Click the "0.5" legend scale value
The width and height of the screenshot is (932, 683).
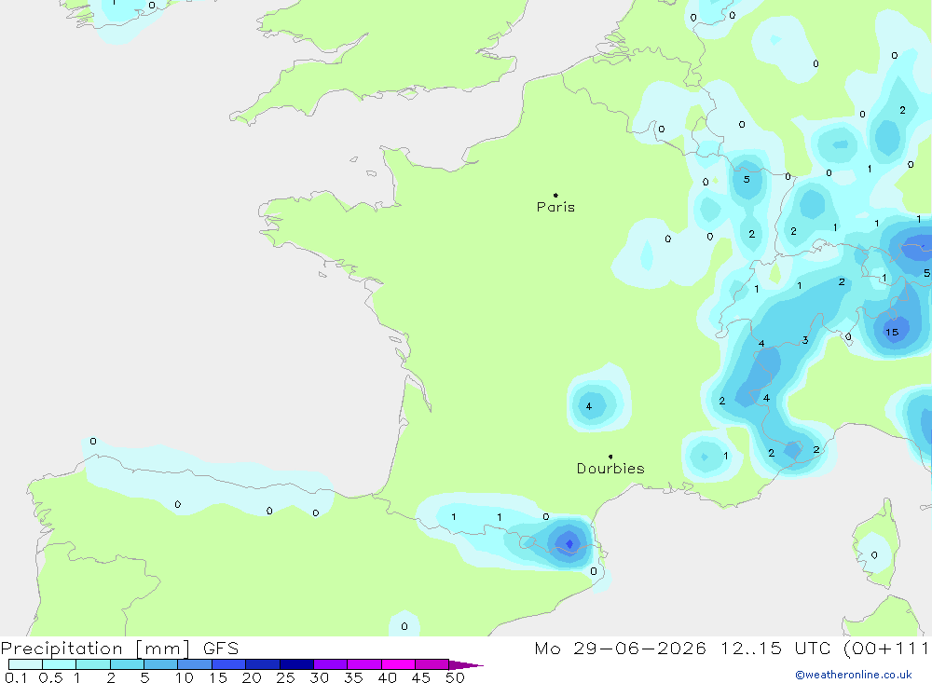[50, 677]
